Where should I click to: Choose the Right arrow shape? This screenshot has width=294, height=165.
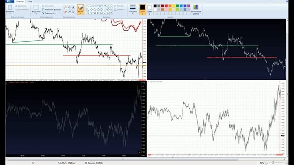(102, 10)
